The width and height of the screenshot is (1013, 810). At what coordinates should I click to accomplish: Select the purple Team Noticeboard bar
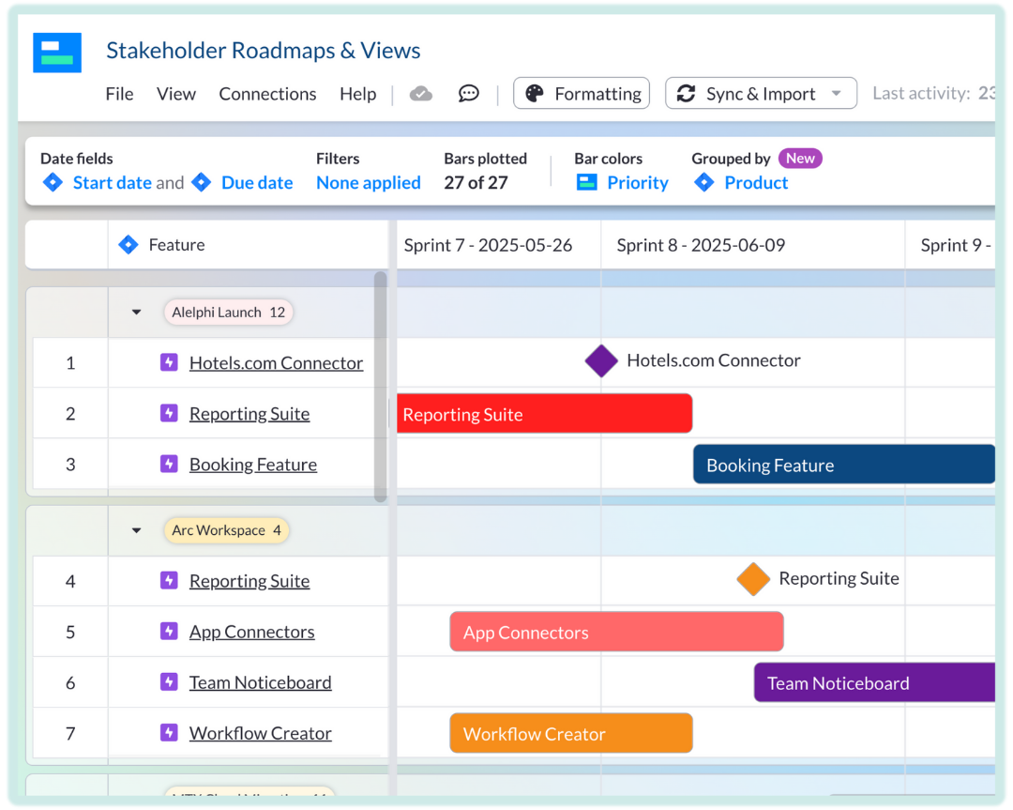pos(875,682)
